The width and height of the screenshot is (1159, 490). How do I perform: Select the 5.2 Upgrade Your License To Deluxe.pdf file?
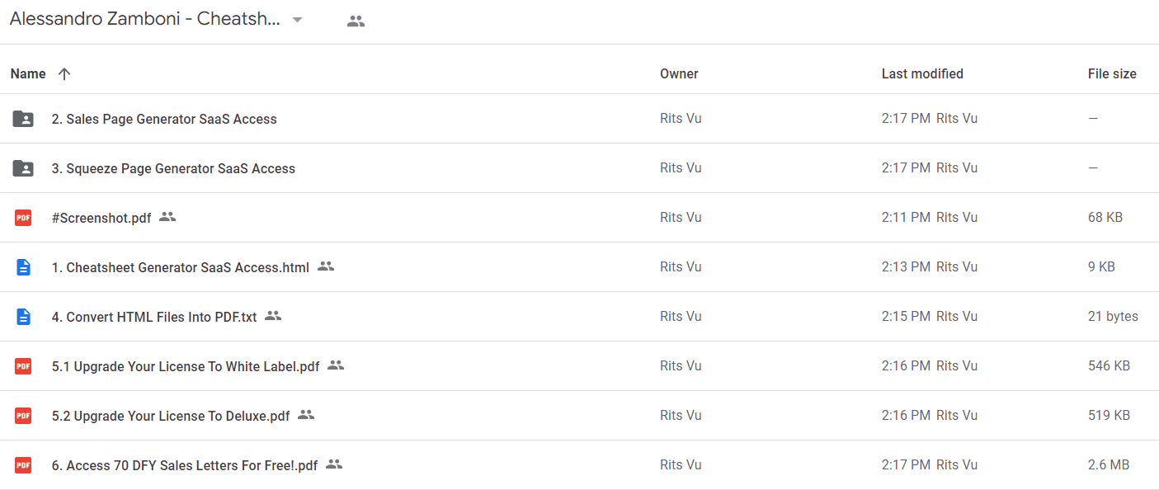coord(579,416)
